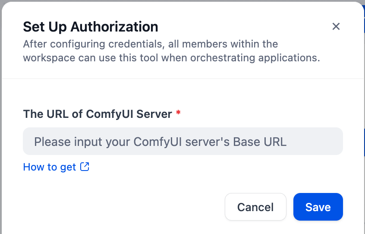Open the How to get link

(50, 167)
